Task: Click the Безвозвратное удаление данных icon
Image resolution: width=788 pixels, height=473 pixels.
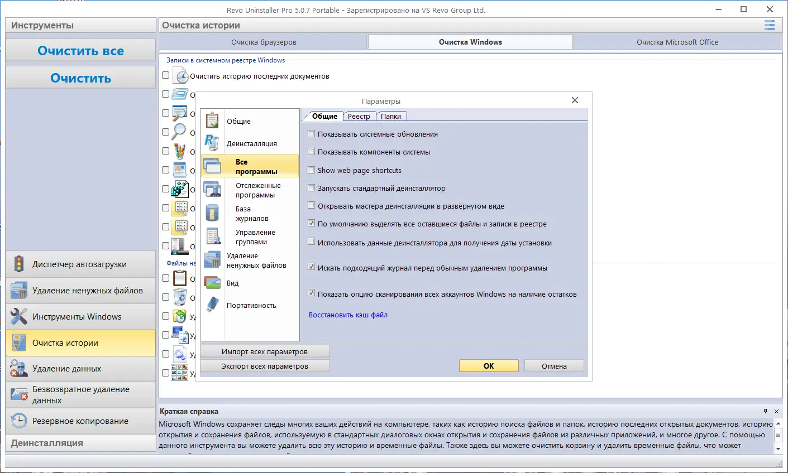Action: point(19,395)
